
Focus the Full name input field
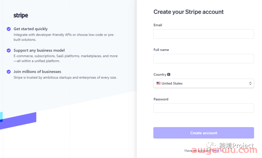[x=203, y=59]
